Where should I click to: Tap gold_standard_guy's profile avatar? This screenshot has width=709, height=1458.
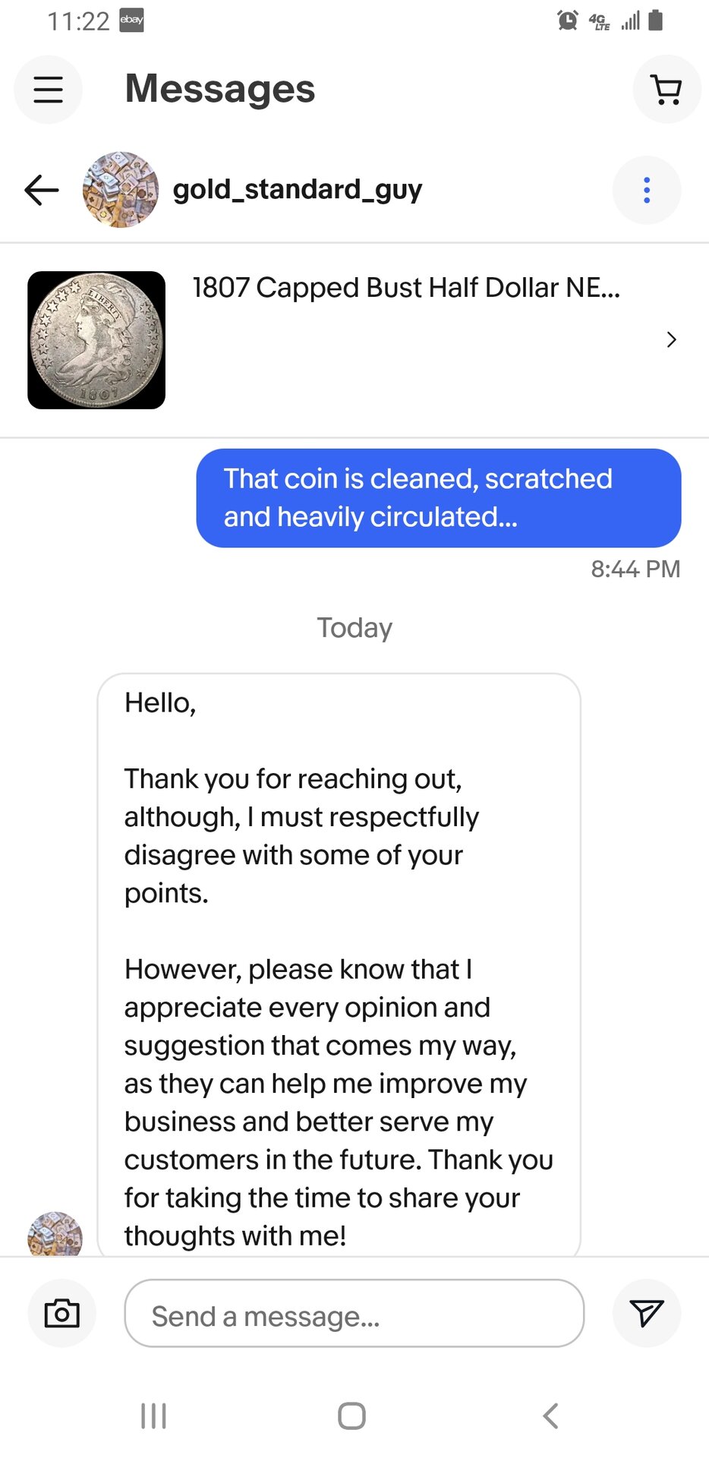[121, 190]
